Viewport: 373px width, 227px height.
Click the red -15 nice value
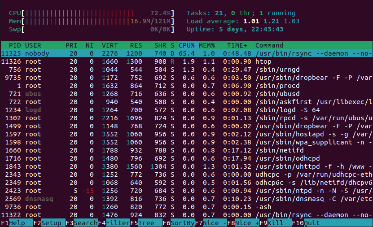coord(88,191)
